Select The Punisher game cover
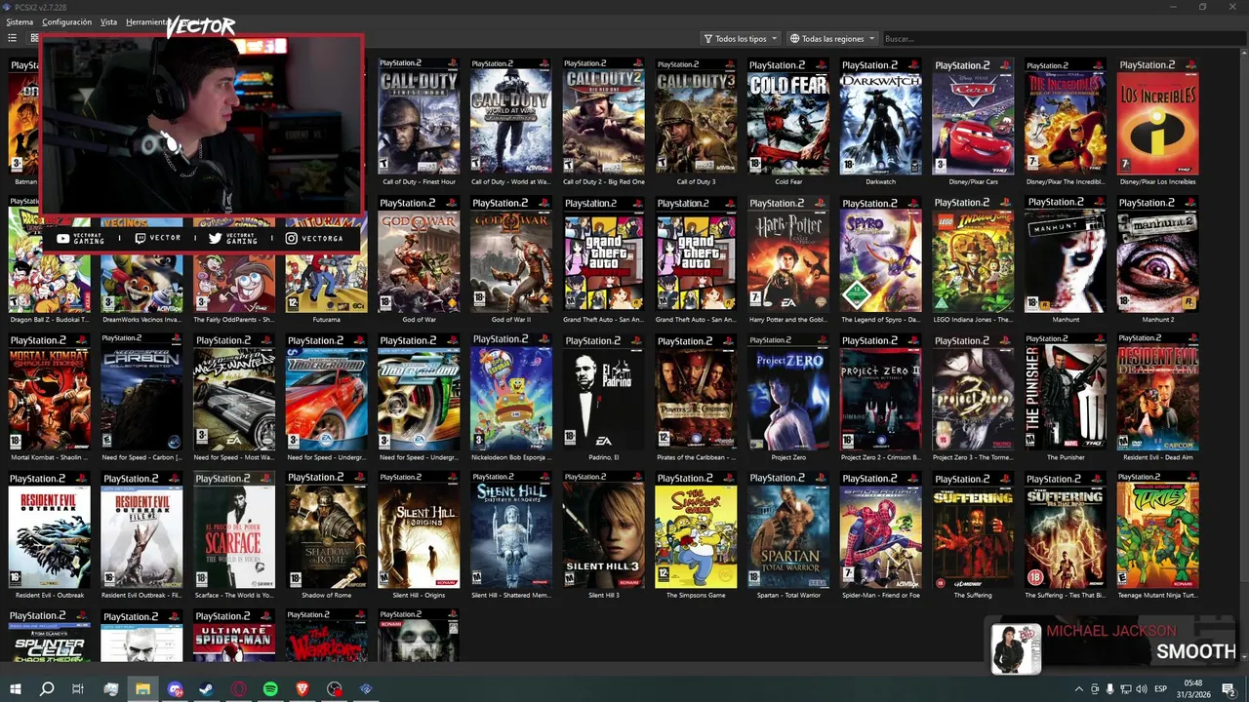The image size is (1249, 702). click(1066, 392)
